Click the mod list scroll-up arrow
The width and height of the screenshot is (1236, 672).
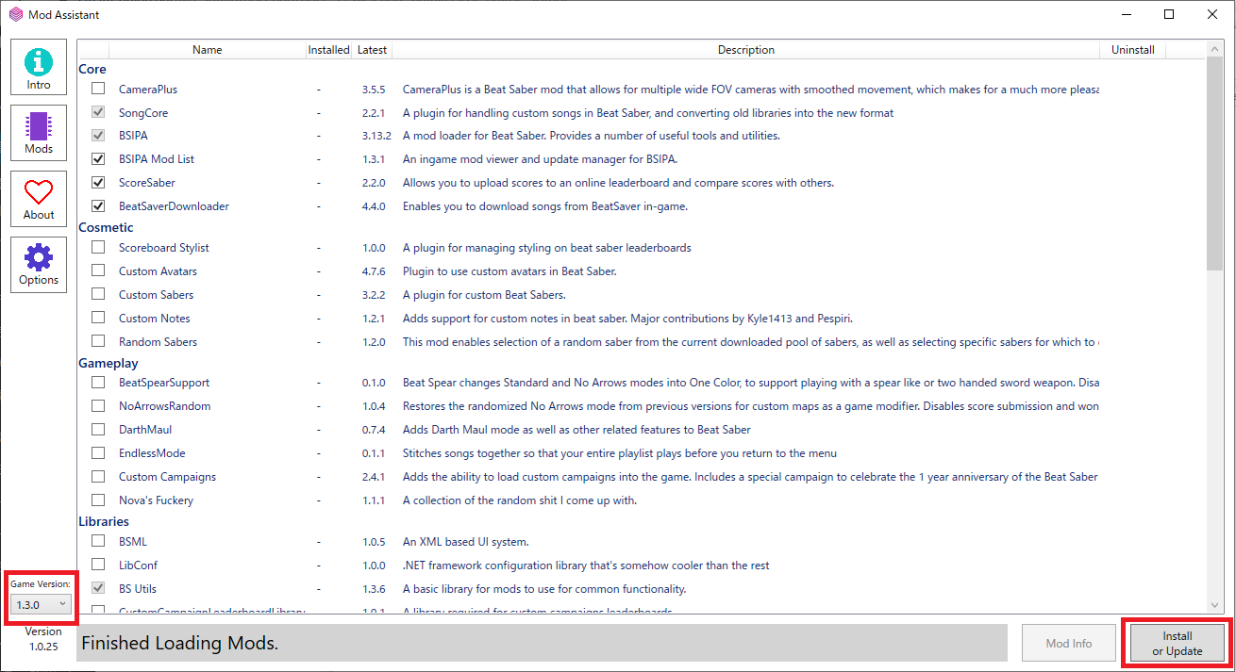coord(1214,49)
